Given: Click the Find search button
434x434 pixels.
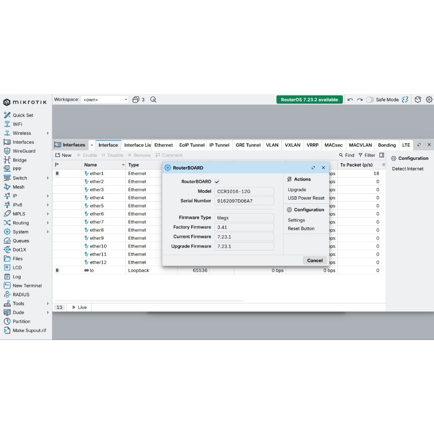Looking at the screenshot, I should [347, 155].
